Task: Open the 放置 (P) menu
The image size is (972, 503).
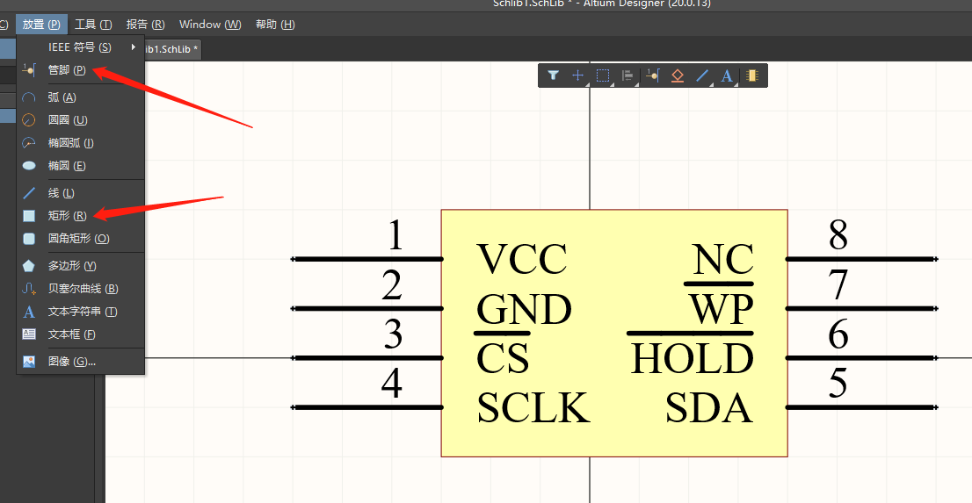Action: coord(41,25)
